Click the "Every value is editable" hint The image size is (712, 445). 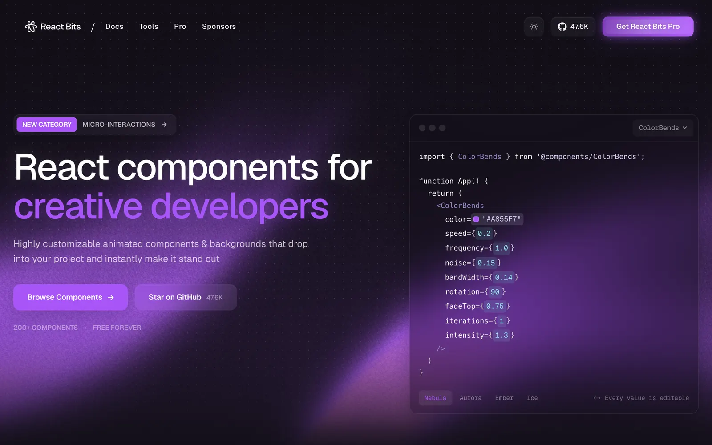(647, 398)
